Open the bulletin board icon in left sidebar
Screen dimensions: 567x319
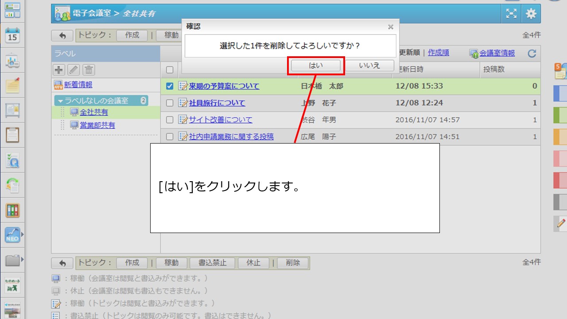pyautogui.click(x=12, y=110)
